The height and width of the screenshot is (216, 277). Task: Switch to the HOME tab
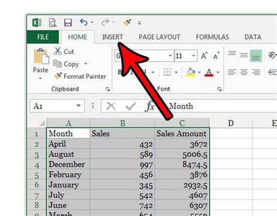coord(78,37)
